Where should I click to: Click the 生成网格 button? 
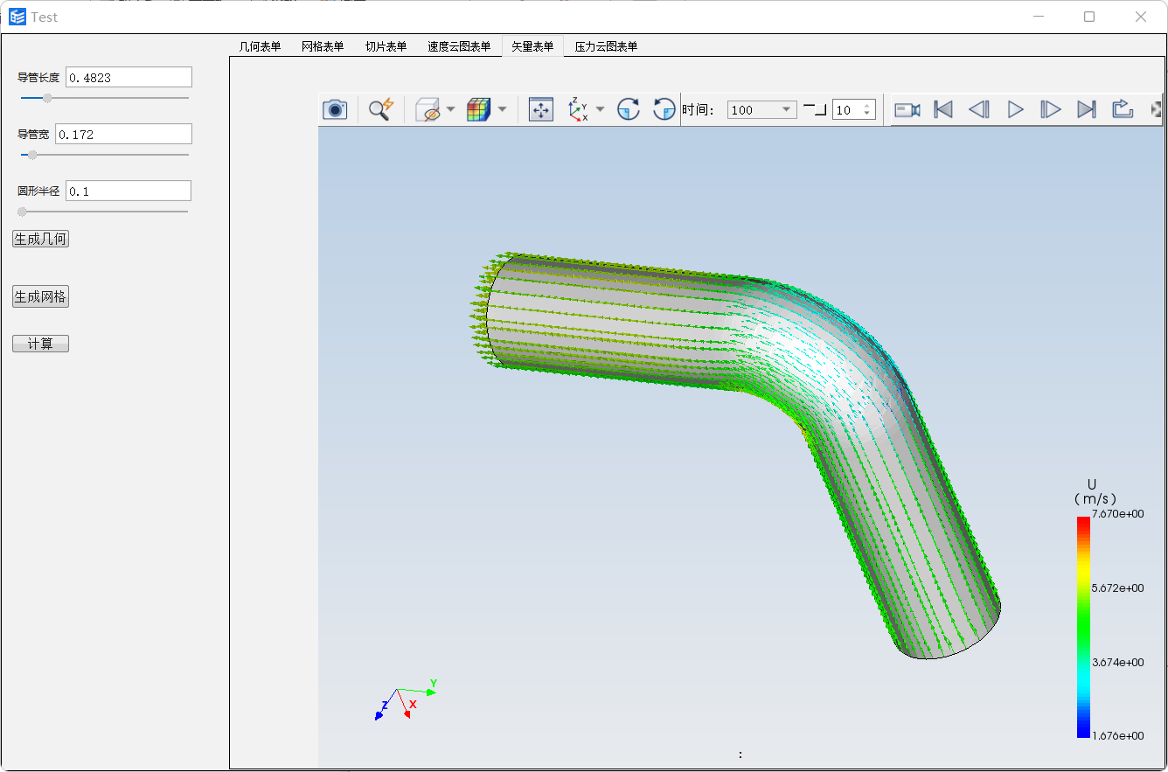click(40, 296)
